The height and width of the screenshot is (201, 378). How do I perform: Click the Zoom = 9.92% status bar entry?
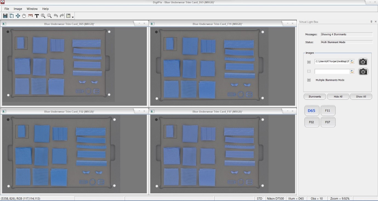[340, 199]
